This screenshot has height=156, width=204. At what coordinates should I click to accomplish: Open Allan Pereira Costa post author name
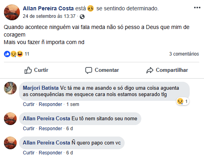pyautogui.click(x=48, y=8)
